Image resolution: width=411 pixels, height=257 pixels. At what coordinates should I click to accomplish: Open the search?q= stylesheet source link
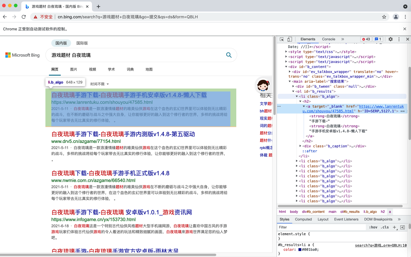(x=381, y=245)
